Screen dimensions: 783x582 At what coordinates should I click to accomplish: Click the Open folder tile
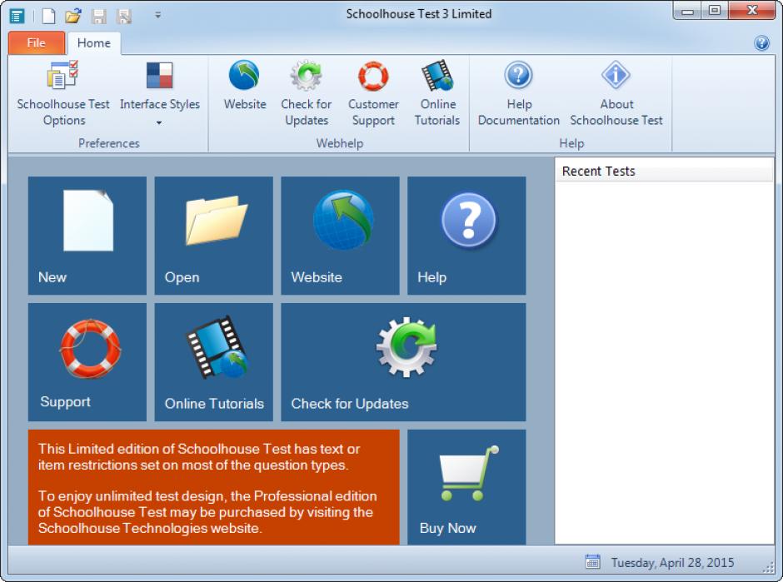(x=214, y=236)
